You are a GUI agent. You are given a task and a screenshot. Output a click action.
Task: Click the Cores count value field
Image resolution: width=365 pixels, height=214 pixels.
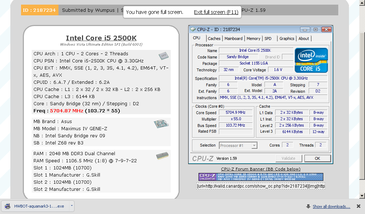pyautogui.click(x=287, y=145)
